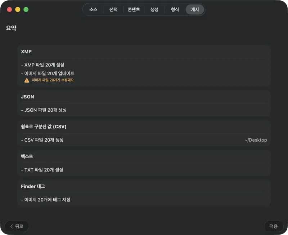The width and height of the screenshot is (288, 235).
Task: Select the 생성 tab
Action: (x=154, y=10)
